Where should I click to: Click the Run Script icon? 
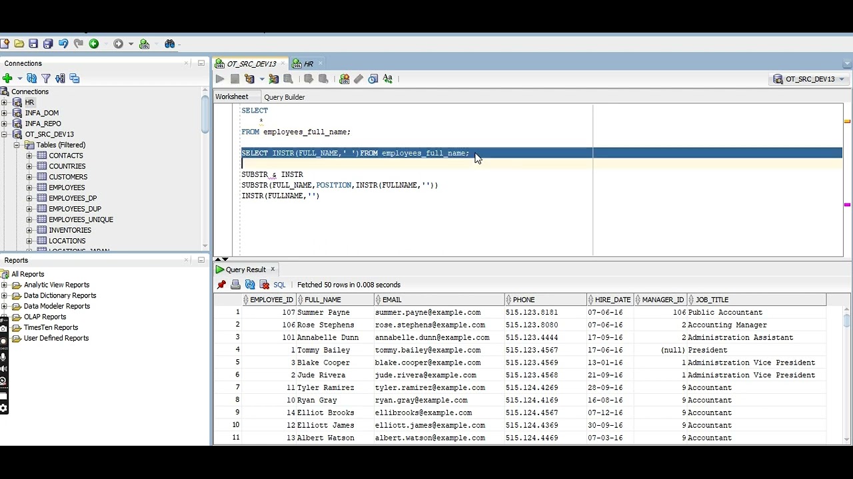235,79
